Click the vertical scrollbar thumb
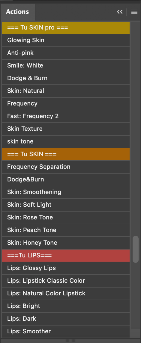 [136, 249]
